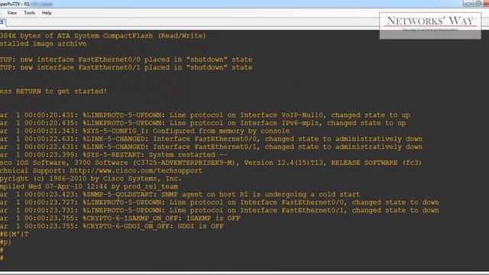Click the 'GDOI is OFF' log line
Image resolution: width=489 pixels, height=275 pixels.
pyautogui.click(x=112, y=226)
